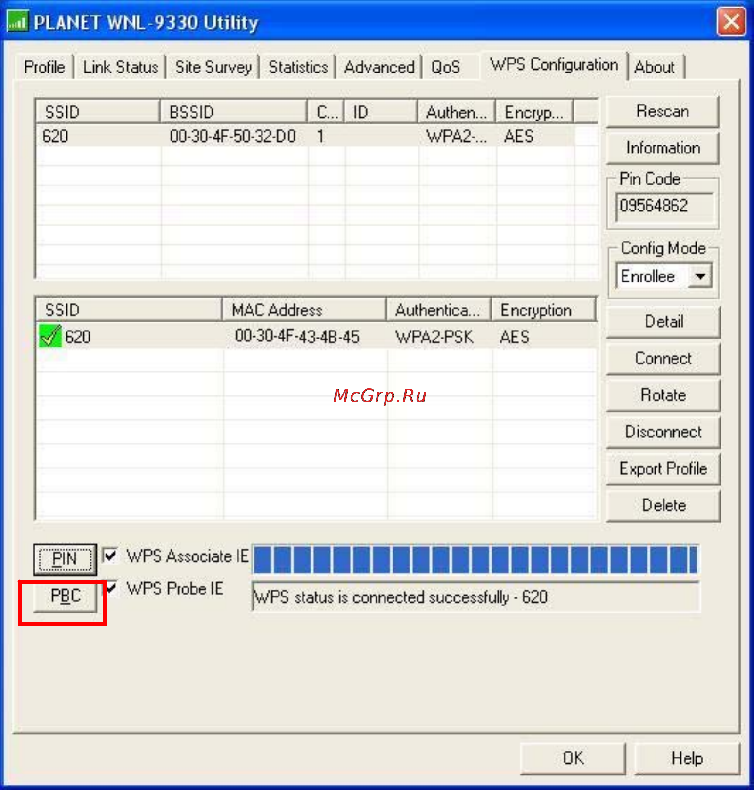Viewport: 754px width, 790px height.
Task: Open Help from the bottom button
Action: [687, 758]
